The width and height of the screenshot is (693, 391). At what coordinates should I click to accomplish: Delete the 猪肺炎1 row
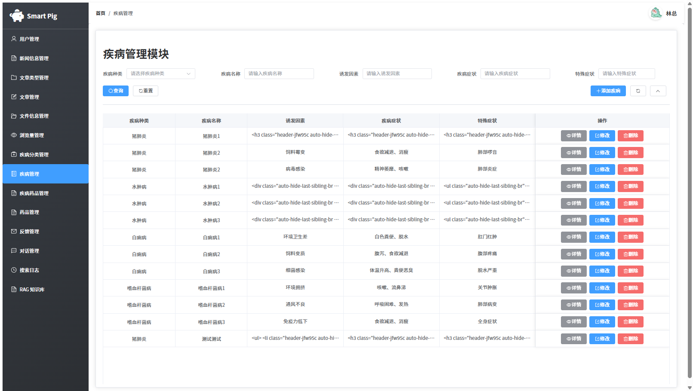pos(631,135)
